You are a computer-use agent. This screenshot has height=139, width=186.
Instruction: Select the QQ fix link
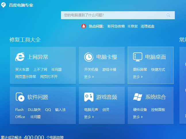(48, 110)
